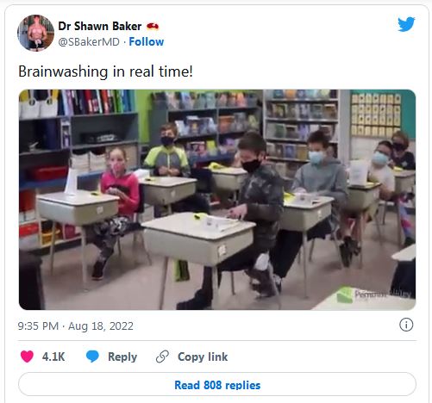
Task: Click the Dr Shawn Baker profile avatar
Action: point(35,33)
